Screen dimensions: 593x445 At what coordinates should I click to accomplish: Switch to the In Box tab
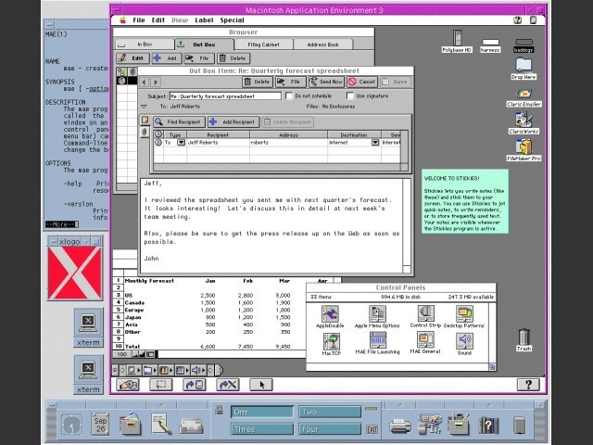[x=145, y=44]
